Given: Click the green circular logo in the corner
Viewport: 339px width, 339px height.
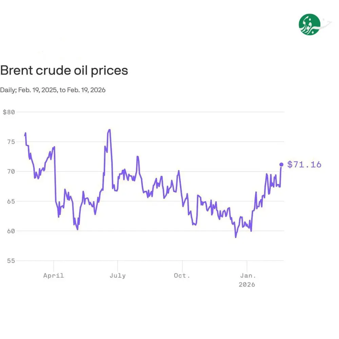Looking at the screenshot, I should (310, 24).
